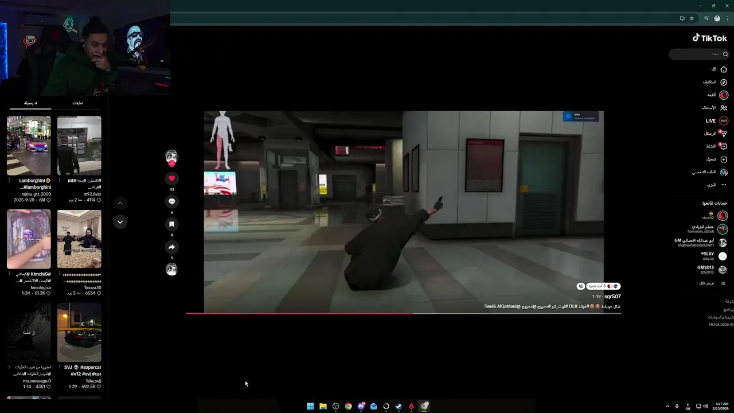This screenshot has width=734, height=413.
Task: Open the TikTok Home icon in sidebar
Action: coord(724,69)
